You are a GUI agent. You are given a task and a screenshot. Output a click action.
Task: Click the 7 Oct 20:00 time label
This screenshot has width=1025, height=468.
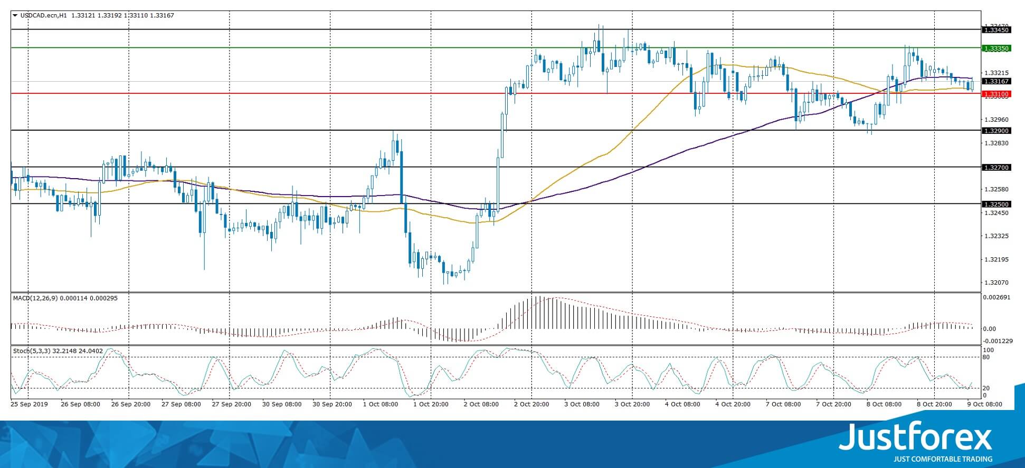pyautogui.click(x=834, y=404)
